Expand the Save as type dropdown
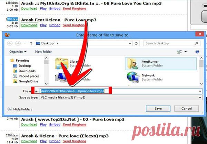Image resolution: width=207 pixels, height=144 pixels. (x=199, y=97)
